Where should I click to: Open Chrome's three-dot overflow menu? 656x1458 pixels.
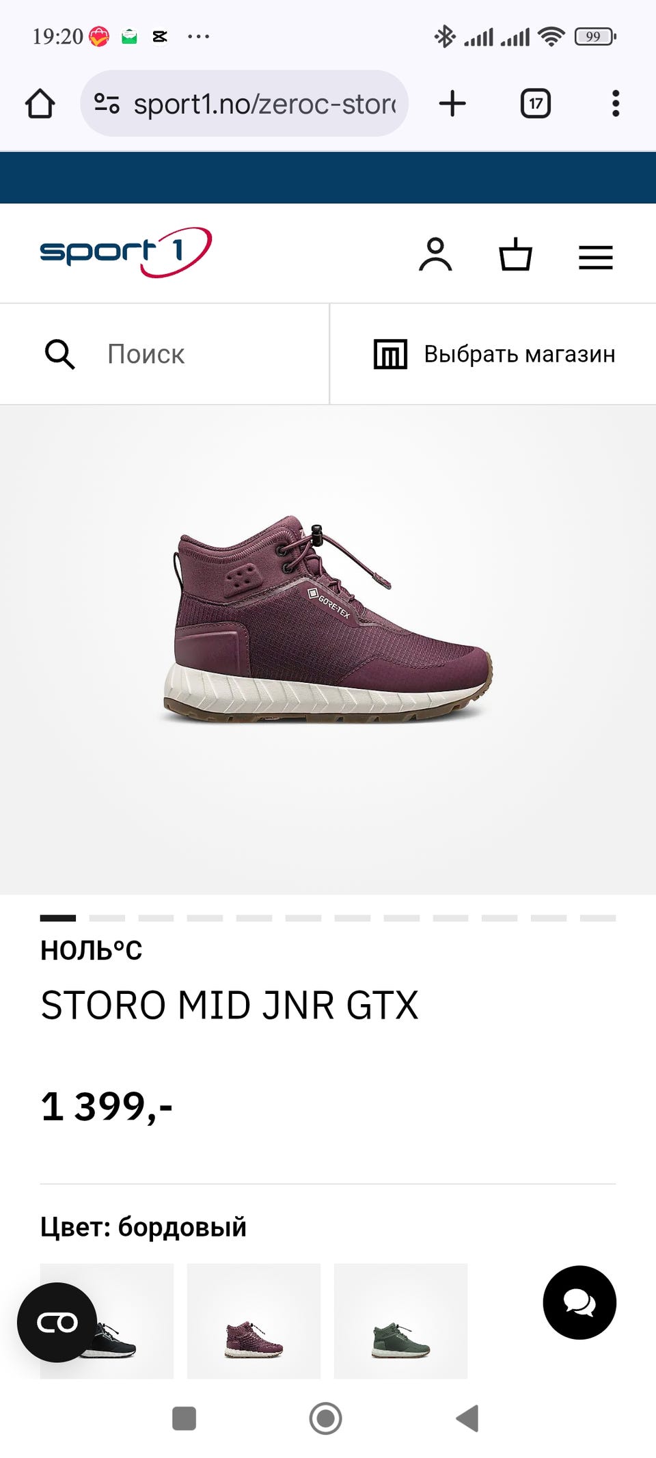coord(616,104)
